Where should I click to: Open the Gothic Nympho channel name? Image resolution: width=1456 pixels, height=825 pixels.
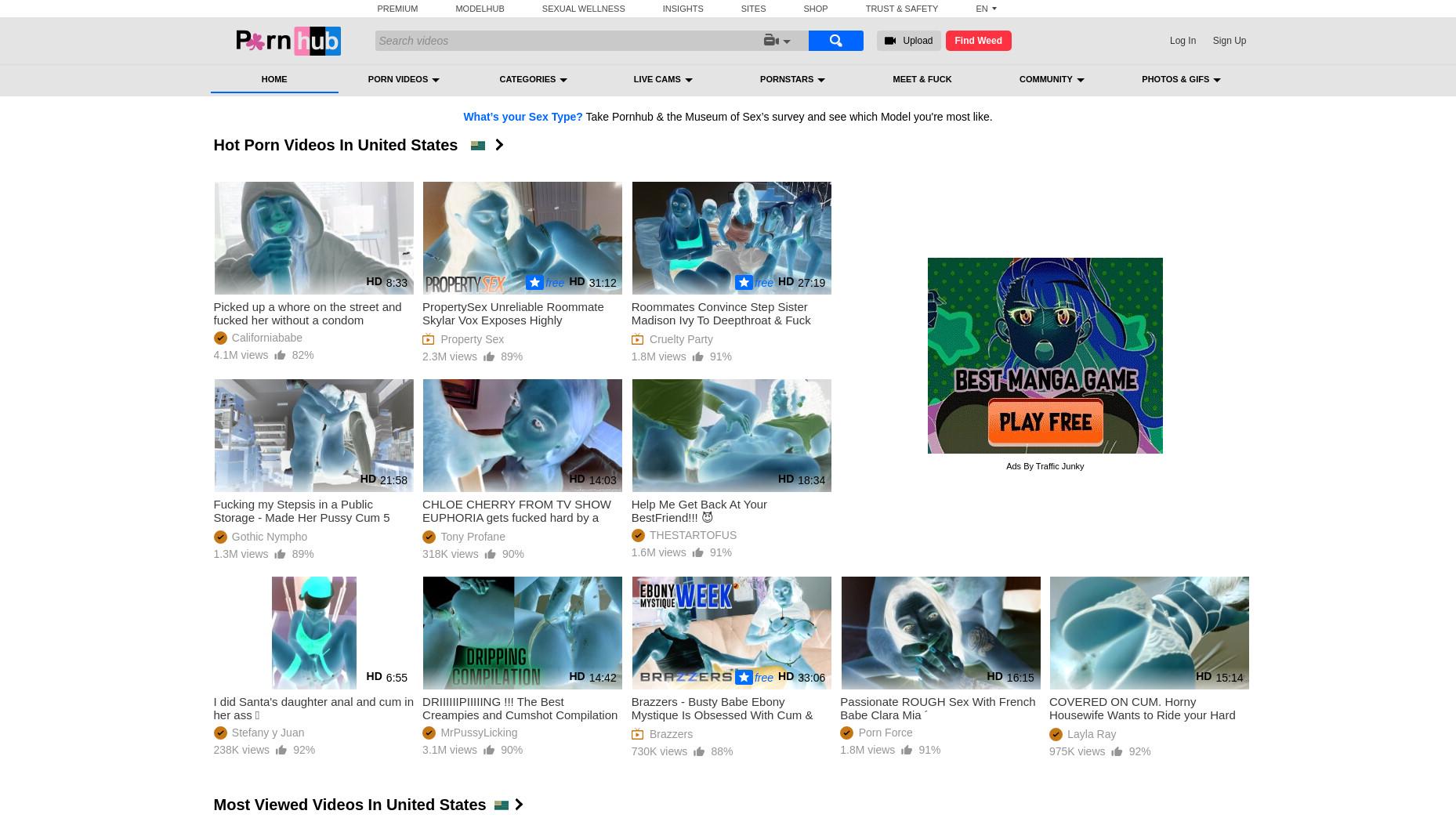[269, 537]
